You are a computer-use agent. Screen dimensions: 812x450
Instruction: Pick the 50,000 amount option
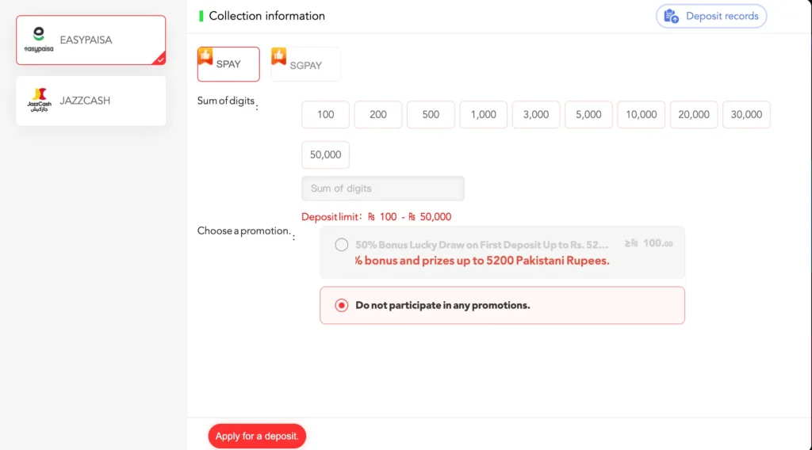click(325, 154)
